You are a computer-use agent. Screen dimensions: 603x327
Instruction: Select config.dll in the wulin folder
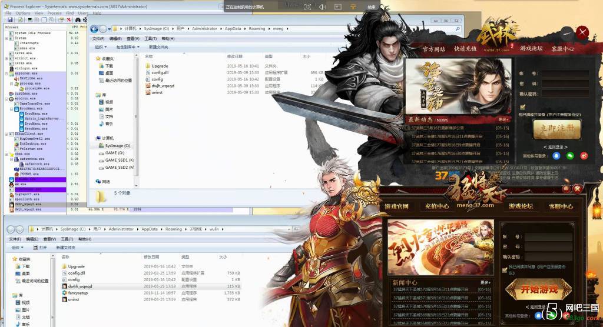pyautogui.click(x=74, y=273)
